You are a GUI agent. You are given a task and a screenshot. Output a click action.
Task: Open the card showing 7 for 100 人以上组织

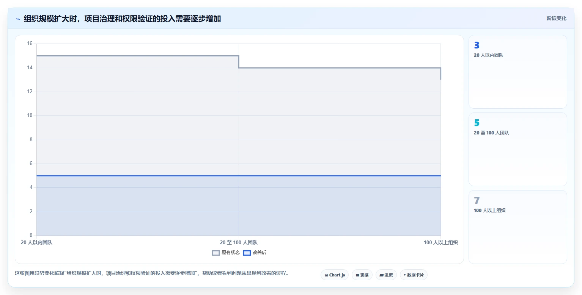pyautogui.click(x=518, y=227)
